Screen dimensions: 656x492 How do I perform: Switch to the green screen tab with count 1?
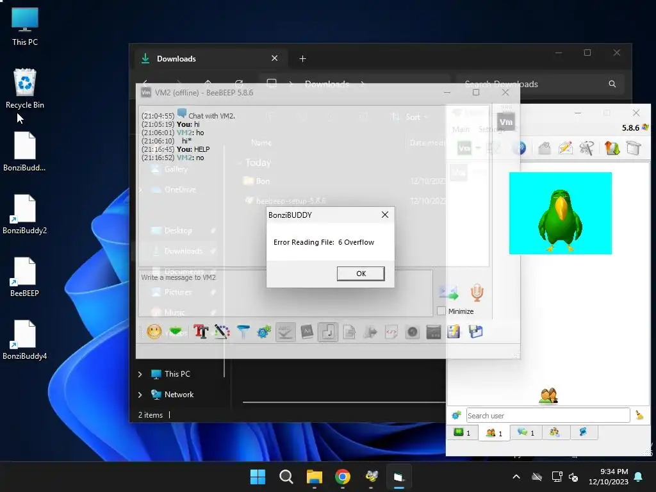[463, 432]
